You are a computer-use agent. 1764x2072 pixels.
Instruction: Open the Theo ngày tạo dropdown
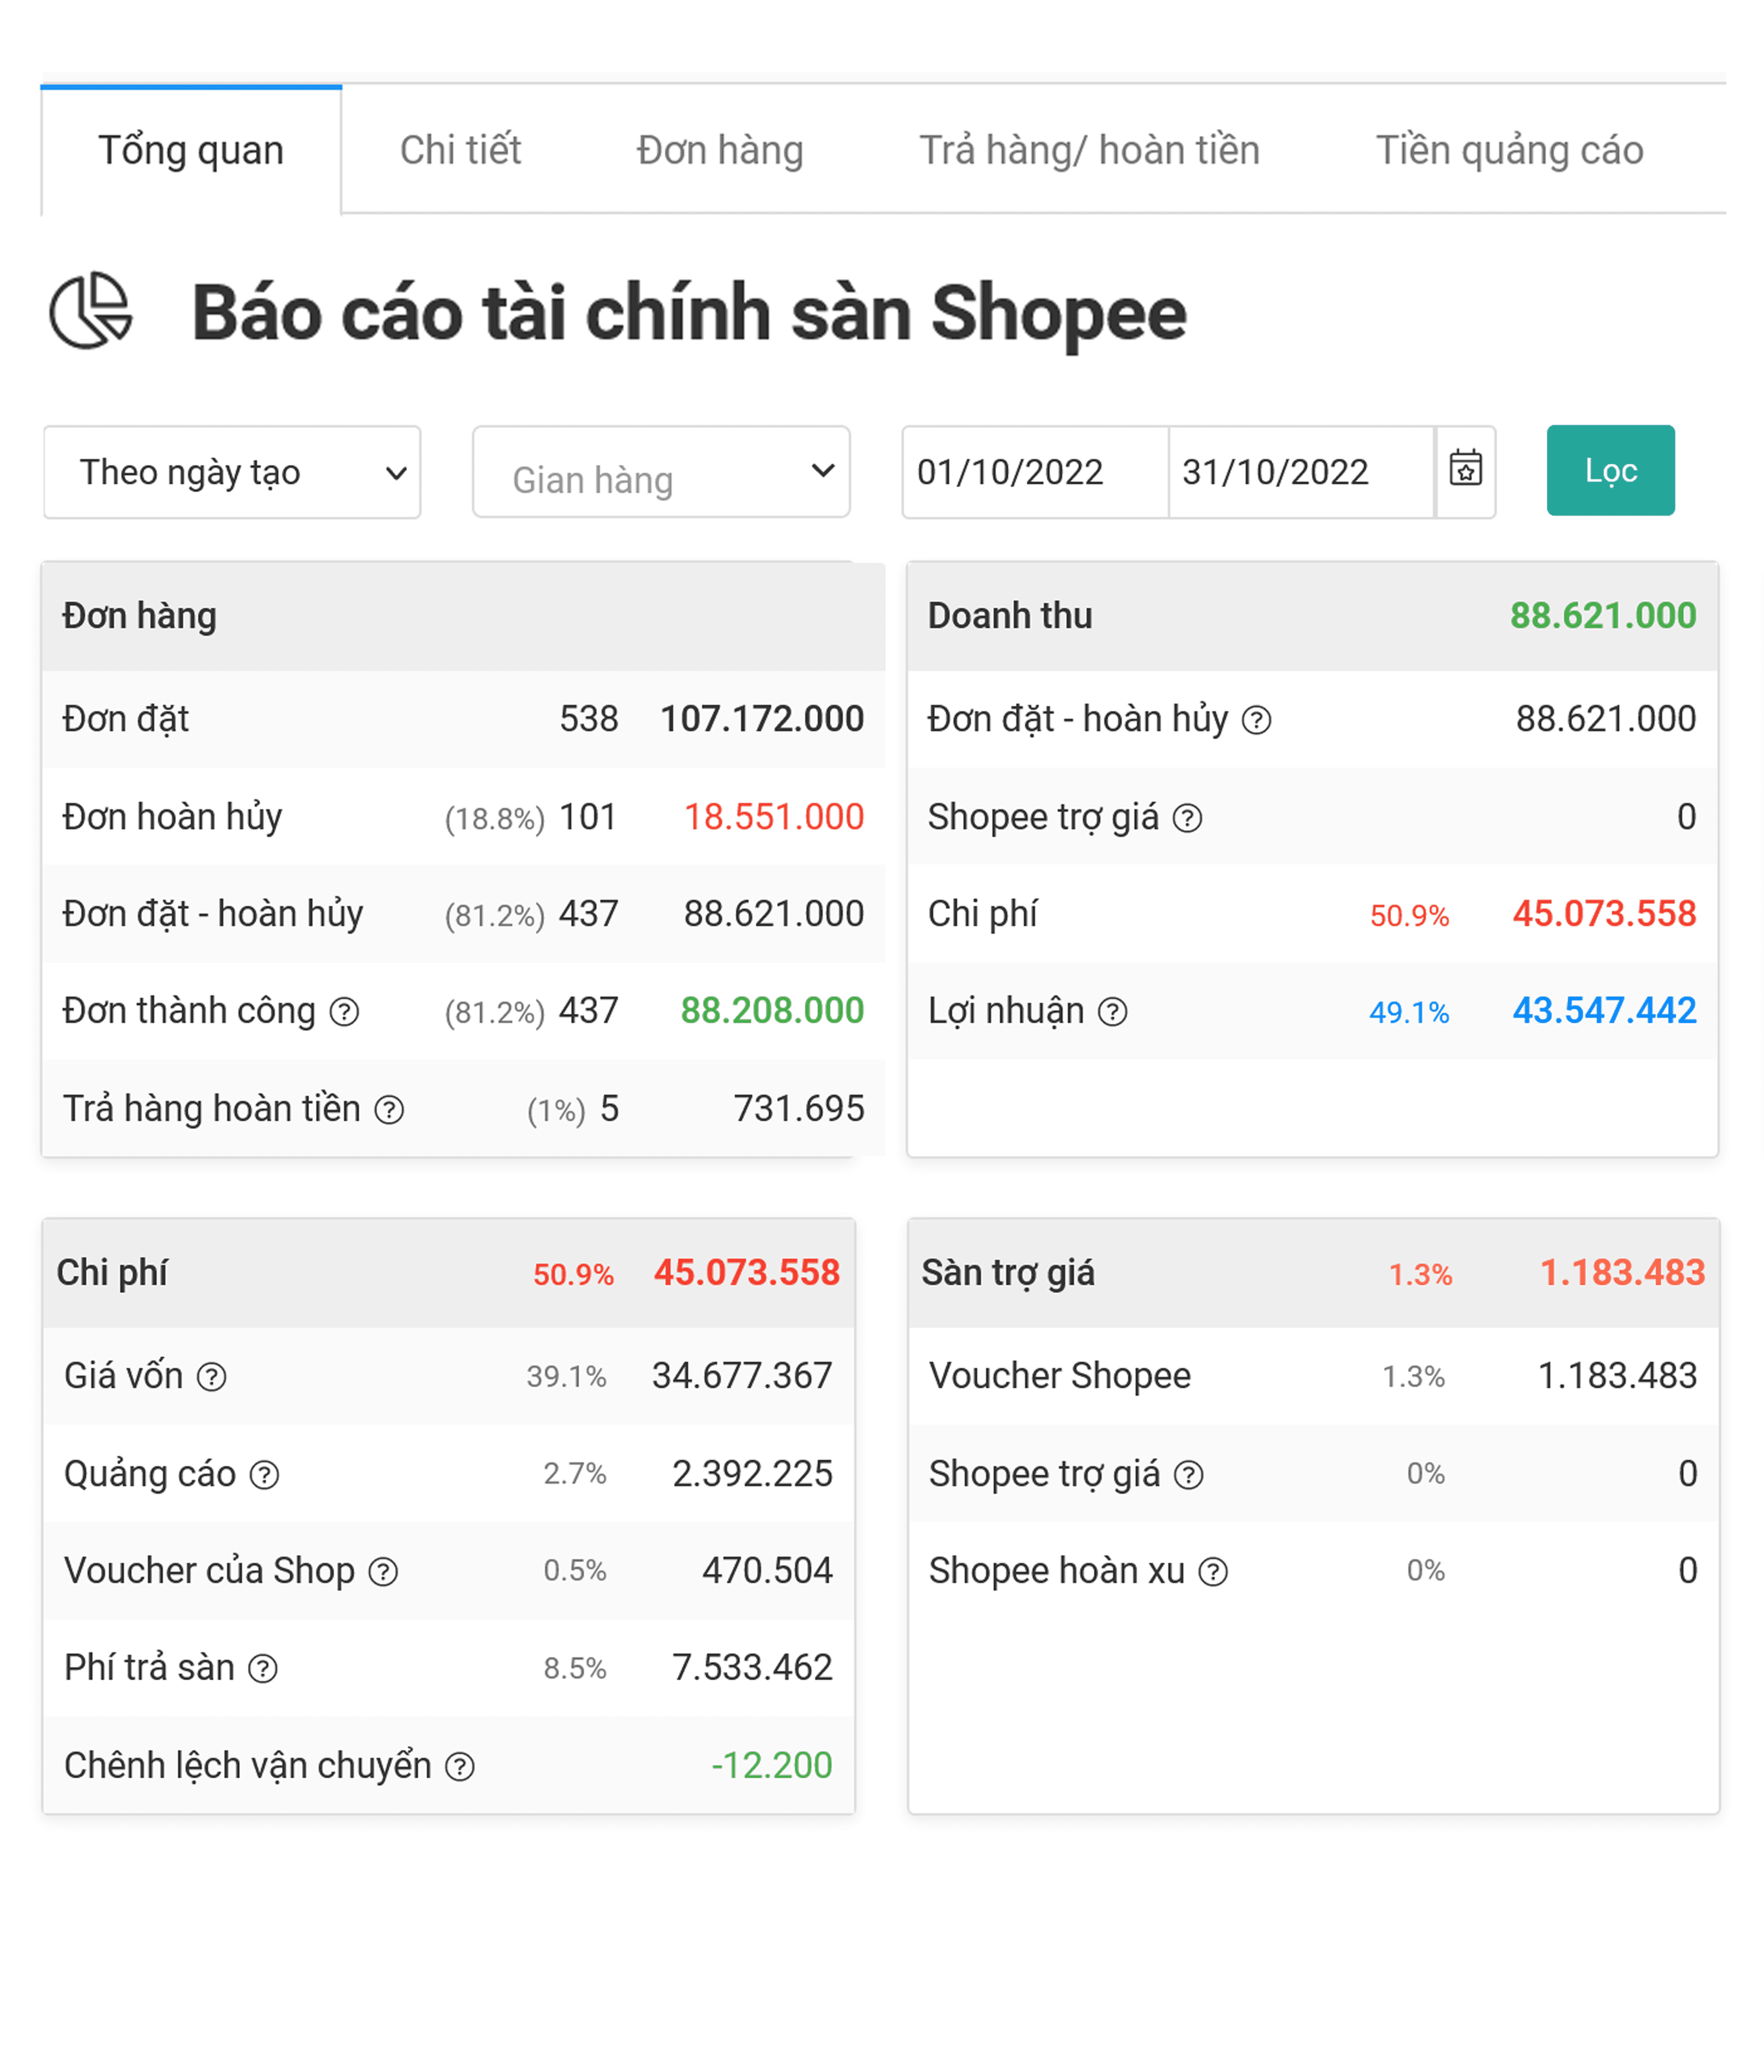[x=232, y=472]
